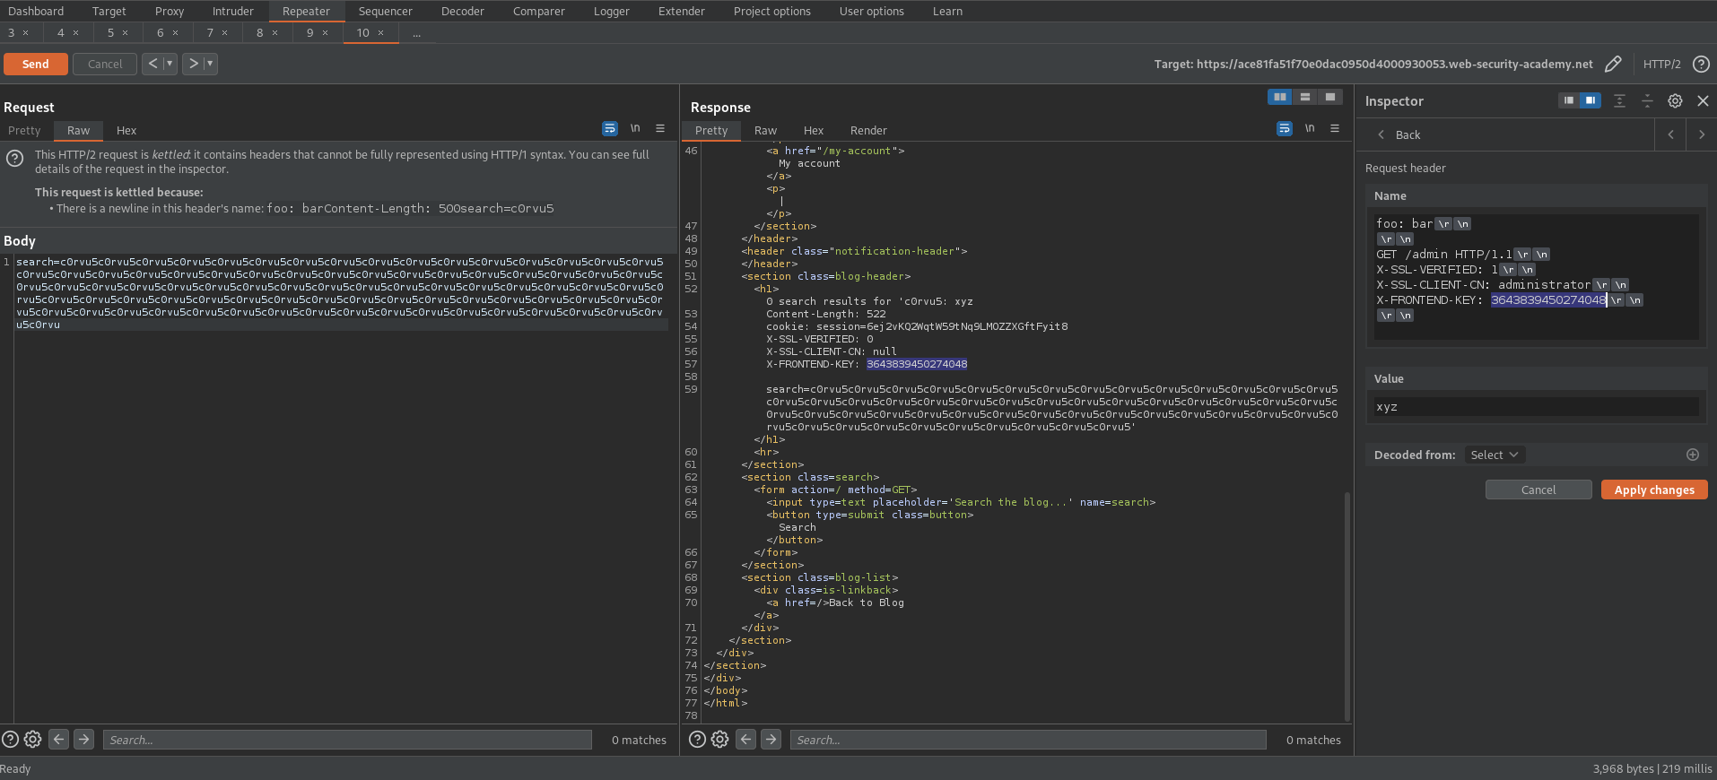Open response search settings gear
This screenshot has width=1717, height=780.
tap(719, 740)
